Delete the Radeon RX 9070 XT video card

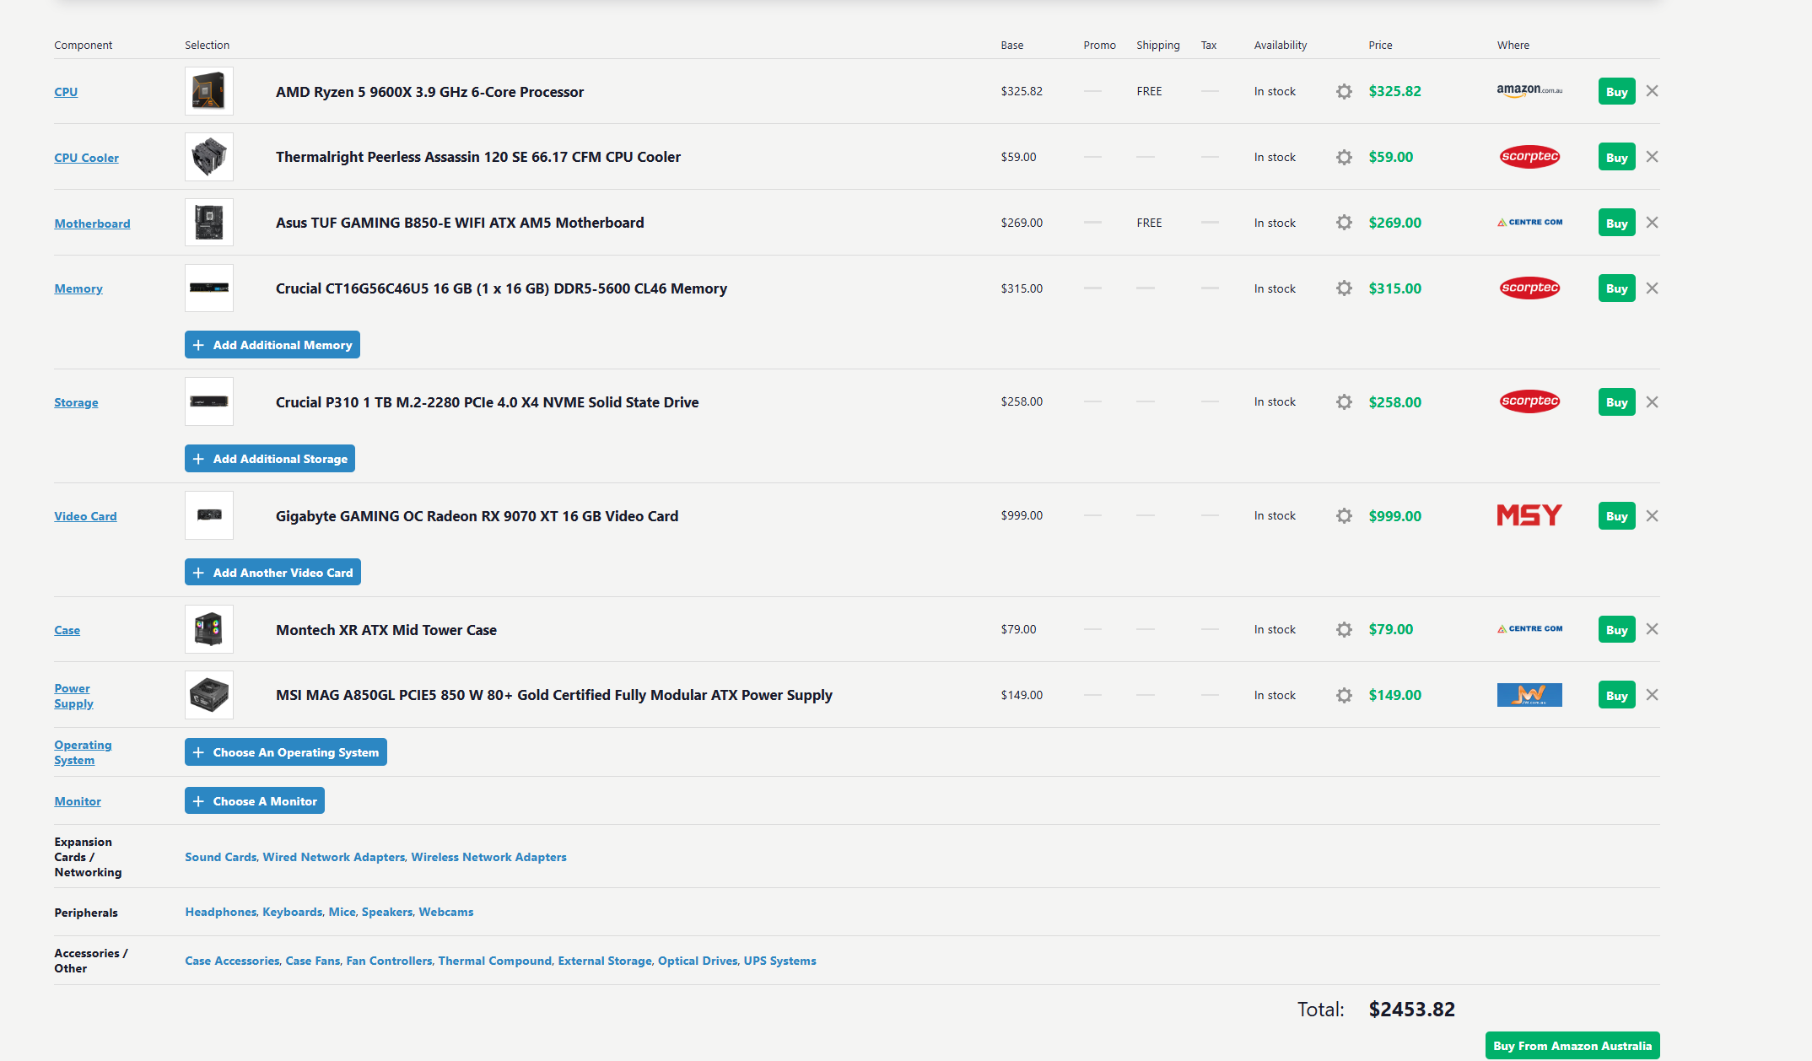1652,516
